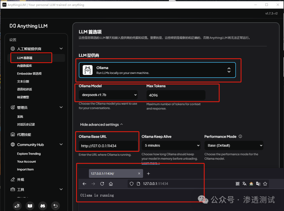Collapse the 工具 section chevron
284x211 pixels.
(x=61, y=189)
